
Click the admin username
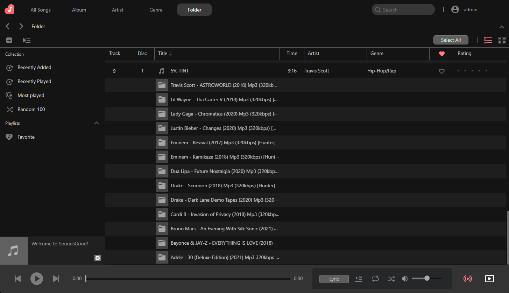click(x=471, y=9)
